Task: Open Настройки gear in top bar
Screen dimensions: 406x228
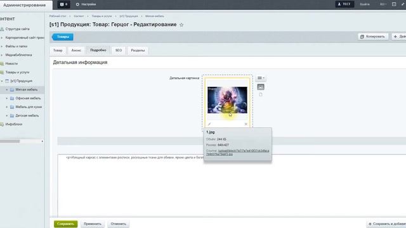Action: click(x=86, y=4)
